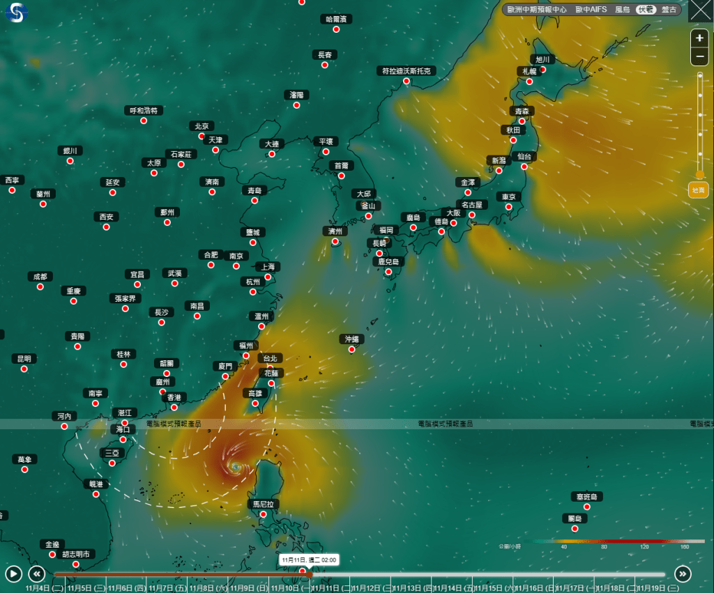The width and height of the screenshot is (714, 593).
Task: Click the top dot of altitude slider
Action: pos(700,75)
